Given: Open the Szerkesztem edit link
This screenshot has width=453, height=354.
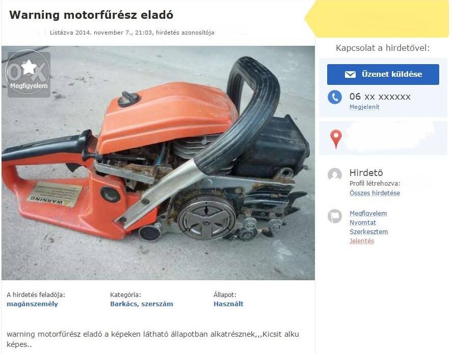Looking at the screenshot, I should click(368, 232).
